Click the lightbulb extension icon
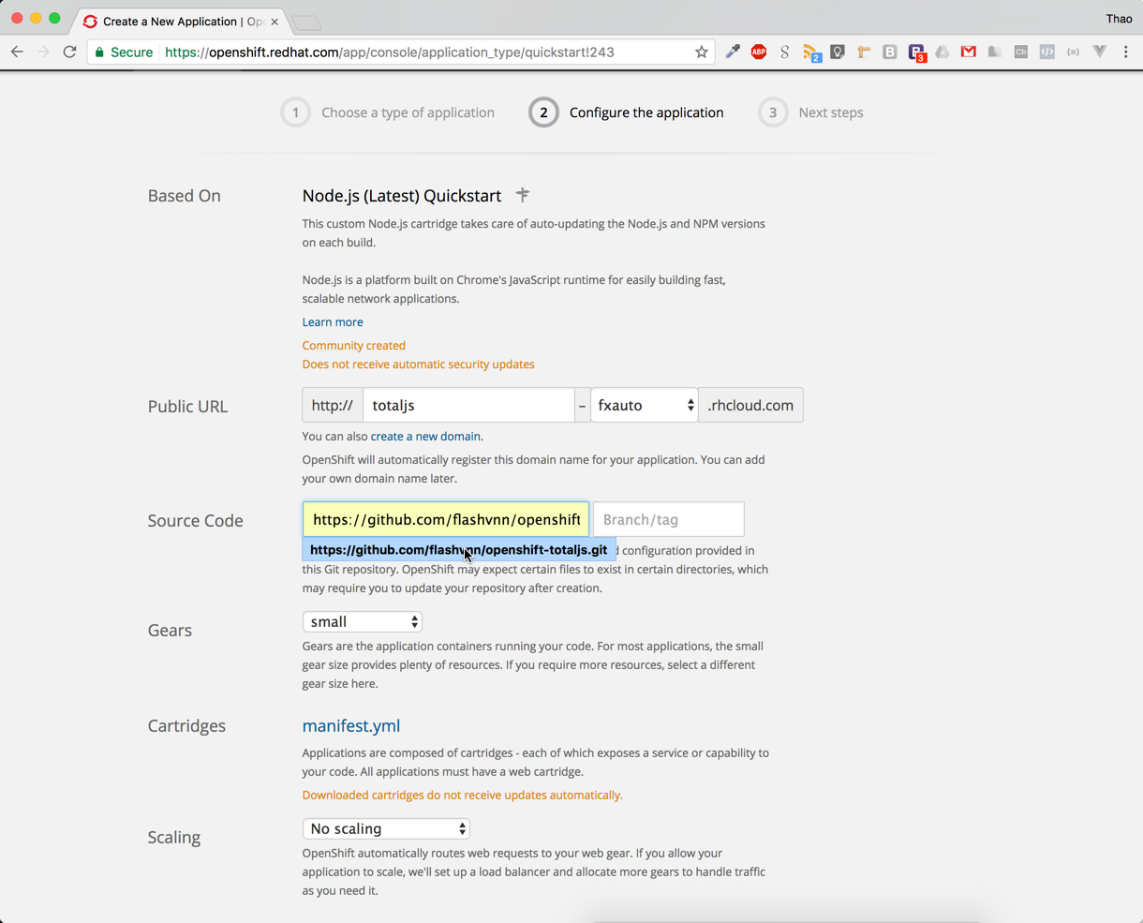Image resolution: width=1143 pixels, height=923 pixels. pos(838,52)
